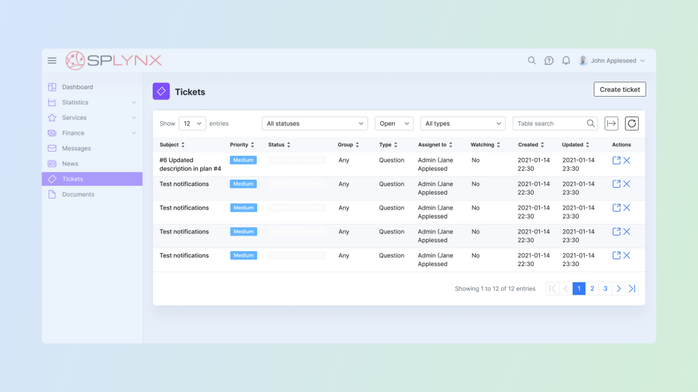Viewport: 698px width, 392px height.
Task: Open the global search magnifier icon
Action: [532, 61]
